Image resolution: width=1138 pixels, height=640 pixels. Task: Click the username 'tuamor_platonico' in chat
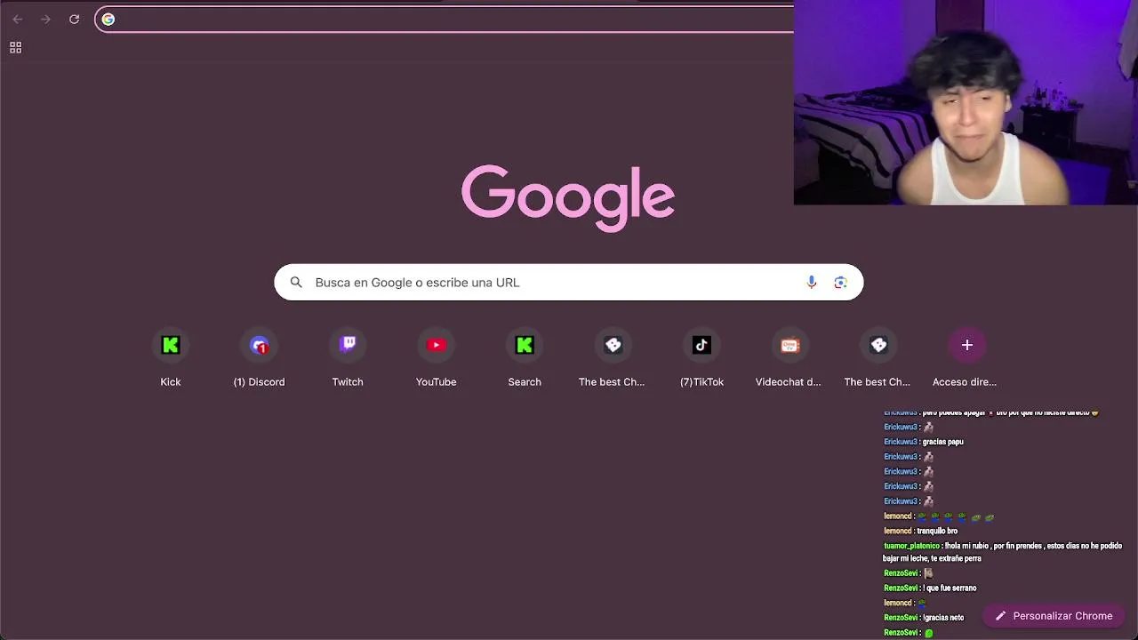point(911,546)
